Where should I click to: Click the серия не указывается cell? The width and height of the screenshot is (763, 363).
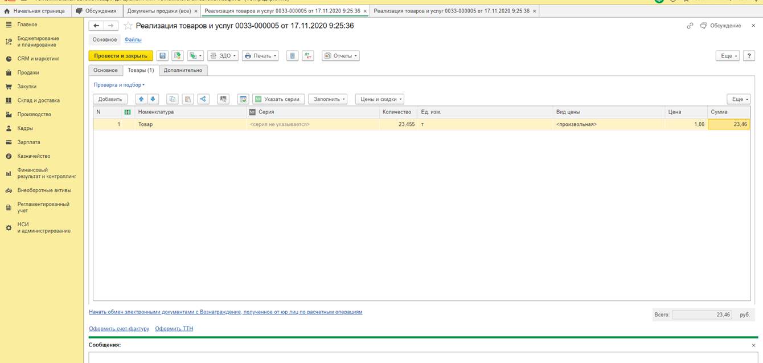point(313,124)
